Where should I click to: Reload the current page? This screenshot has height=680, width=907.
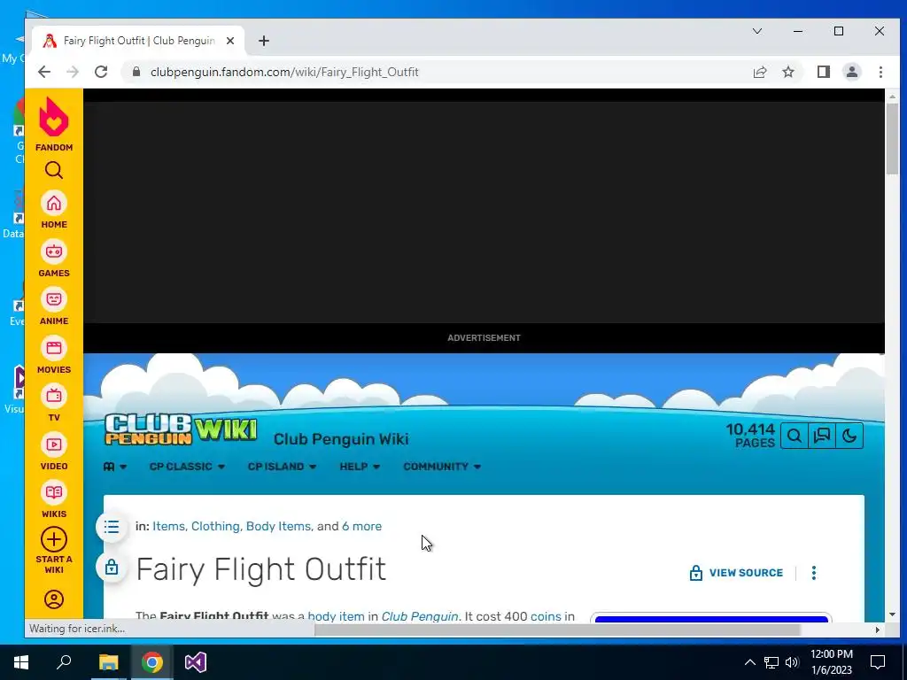pyautogui.click(x=101, y=72)
